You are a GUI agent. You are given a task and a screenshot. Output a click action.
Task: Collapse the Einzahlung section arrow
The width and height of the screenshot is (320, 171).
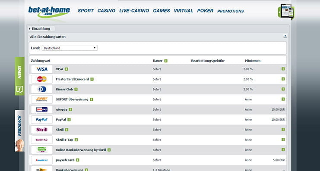pos(30,29)
